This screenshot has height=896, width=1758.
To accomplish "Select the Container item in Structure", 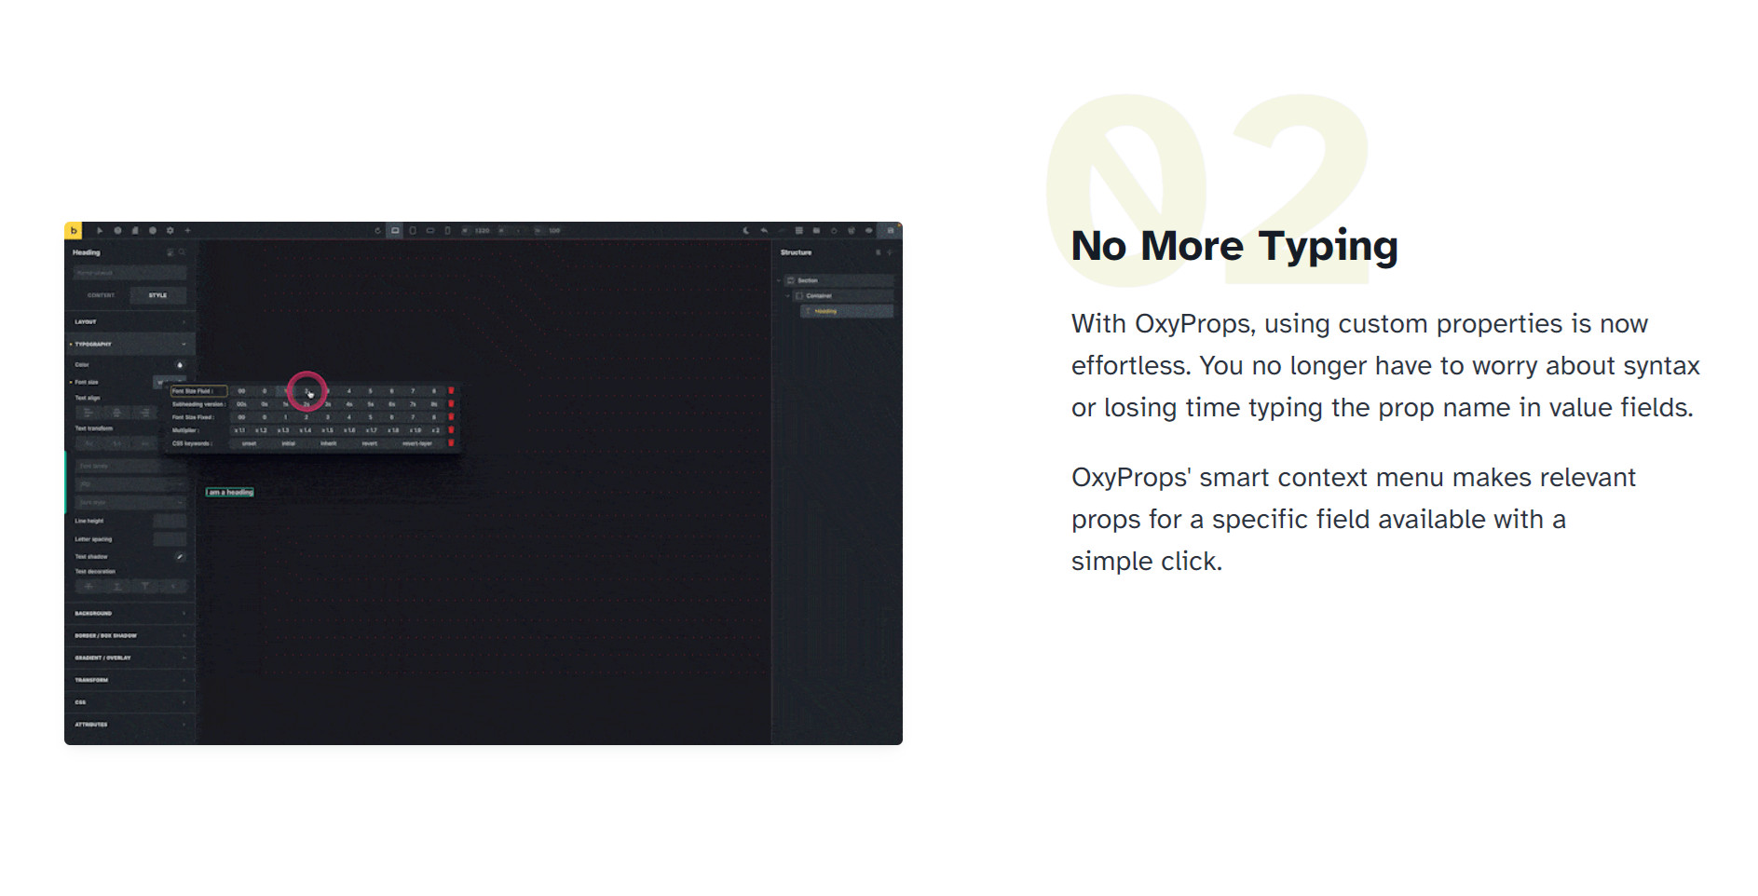I will [843, 295].
